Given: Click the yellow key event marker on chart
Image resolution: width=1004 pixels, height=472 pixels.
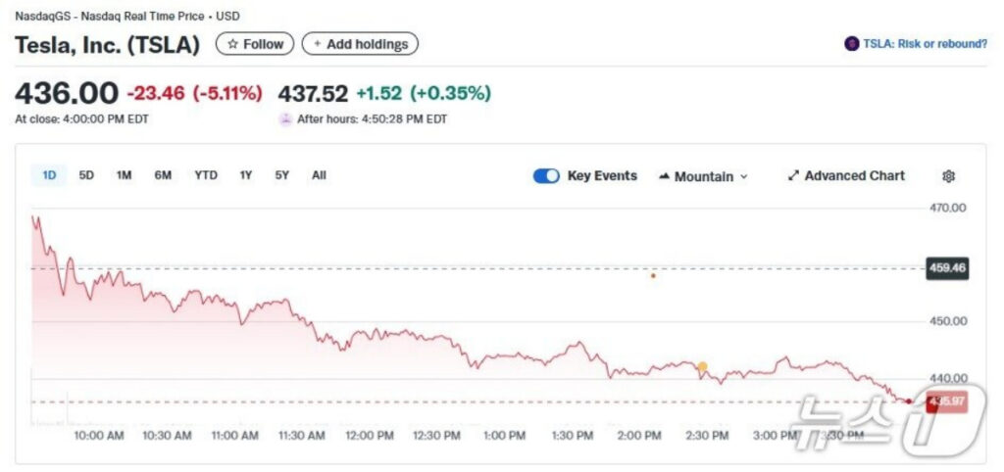Looking at the screenshot, I should pos(702,367).
